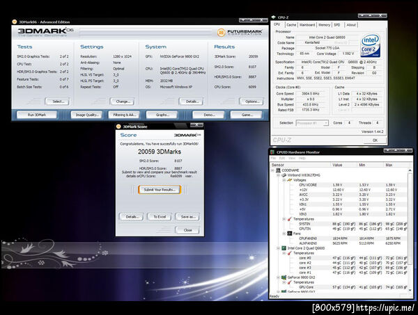Image resolution: width=418 pixels, height=315 pixels.
Task: Collapse the Intel Core 2 Quad Q6600 node
Action: pos(278,248)
